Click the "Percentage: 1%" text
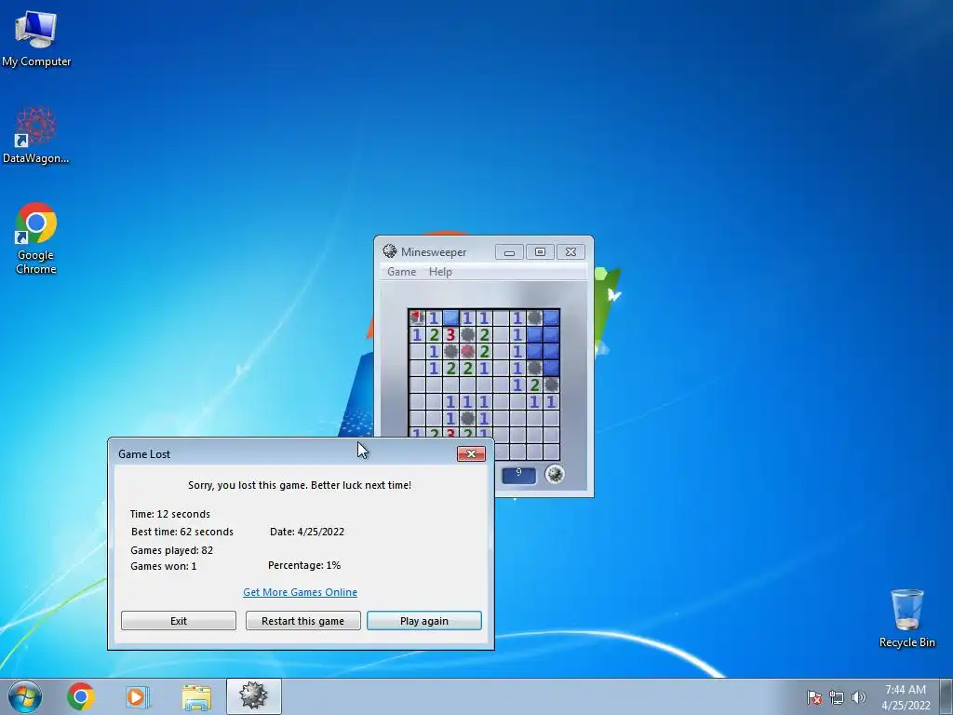This screenshot has height=715, width=953. [304, 565]
